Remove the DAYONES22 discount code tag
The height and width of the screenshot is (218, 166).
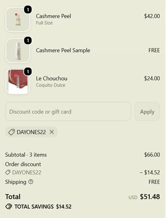[52, 132]
